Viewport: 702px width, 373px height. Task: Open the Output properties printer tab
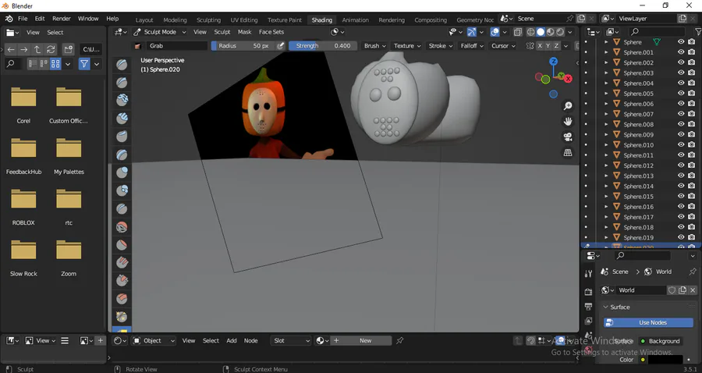click(589, 307)
